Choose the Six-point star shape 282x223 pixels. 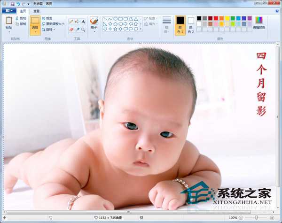pos(121,29)
